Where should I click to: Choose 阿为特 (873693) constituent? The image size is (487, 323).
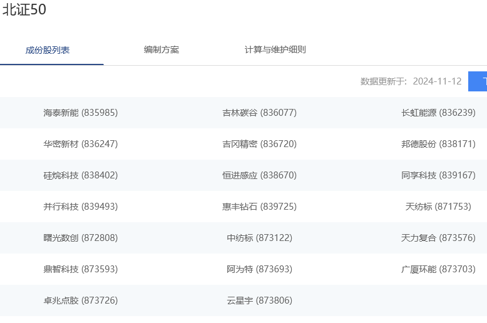pyautogui.click(x=259, y=269)
